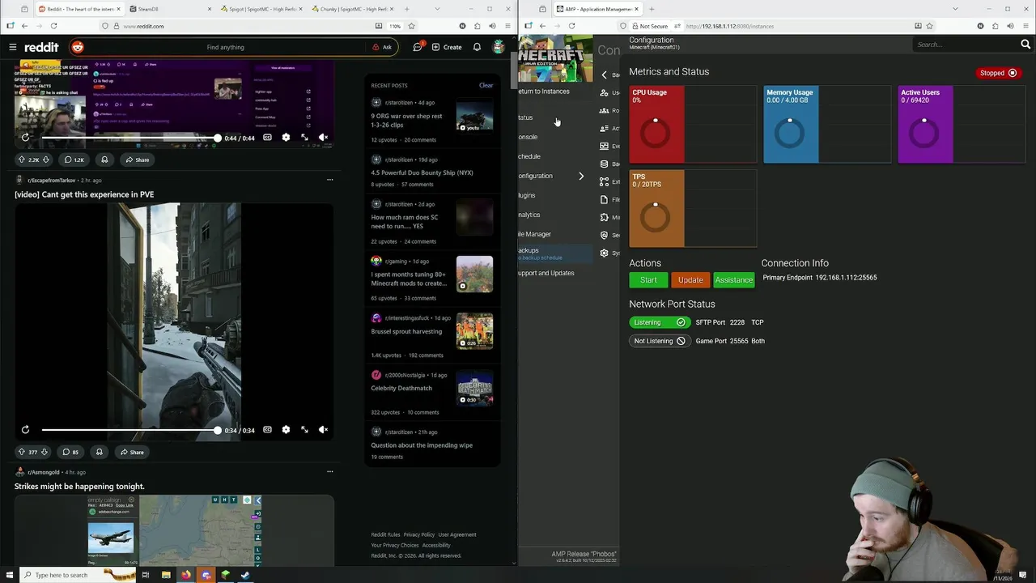This screenshot has height=583, width=1036.
Task: Focus the Find anything search box
Action: tap(226, 47)
